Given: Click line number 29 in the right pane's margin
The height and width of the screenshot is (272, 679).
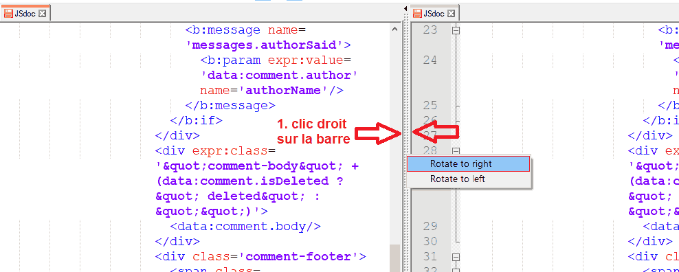Looking at the screenshot, I should 430,226.
